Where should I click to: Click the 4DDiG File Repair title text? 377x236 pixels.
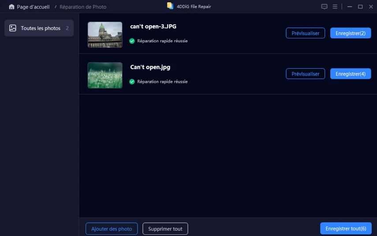tap(194, 7)
